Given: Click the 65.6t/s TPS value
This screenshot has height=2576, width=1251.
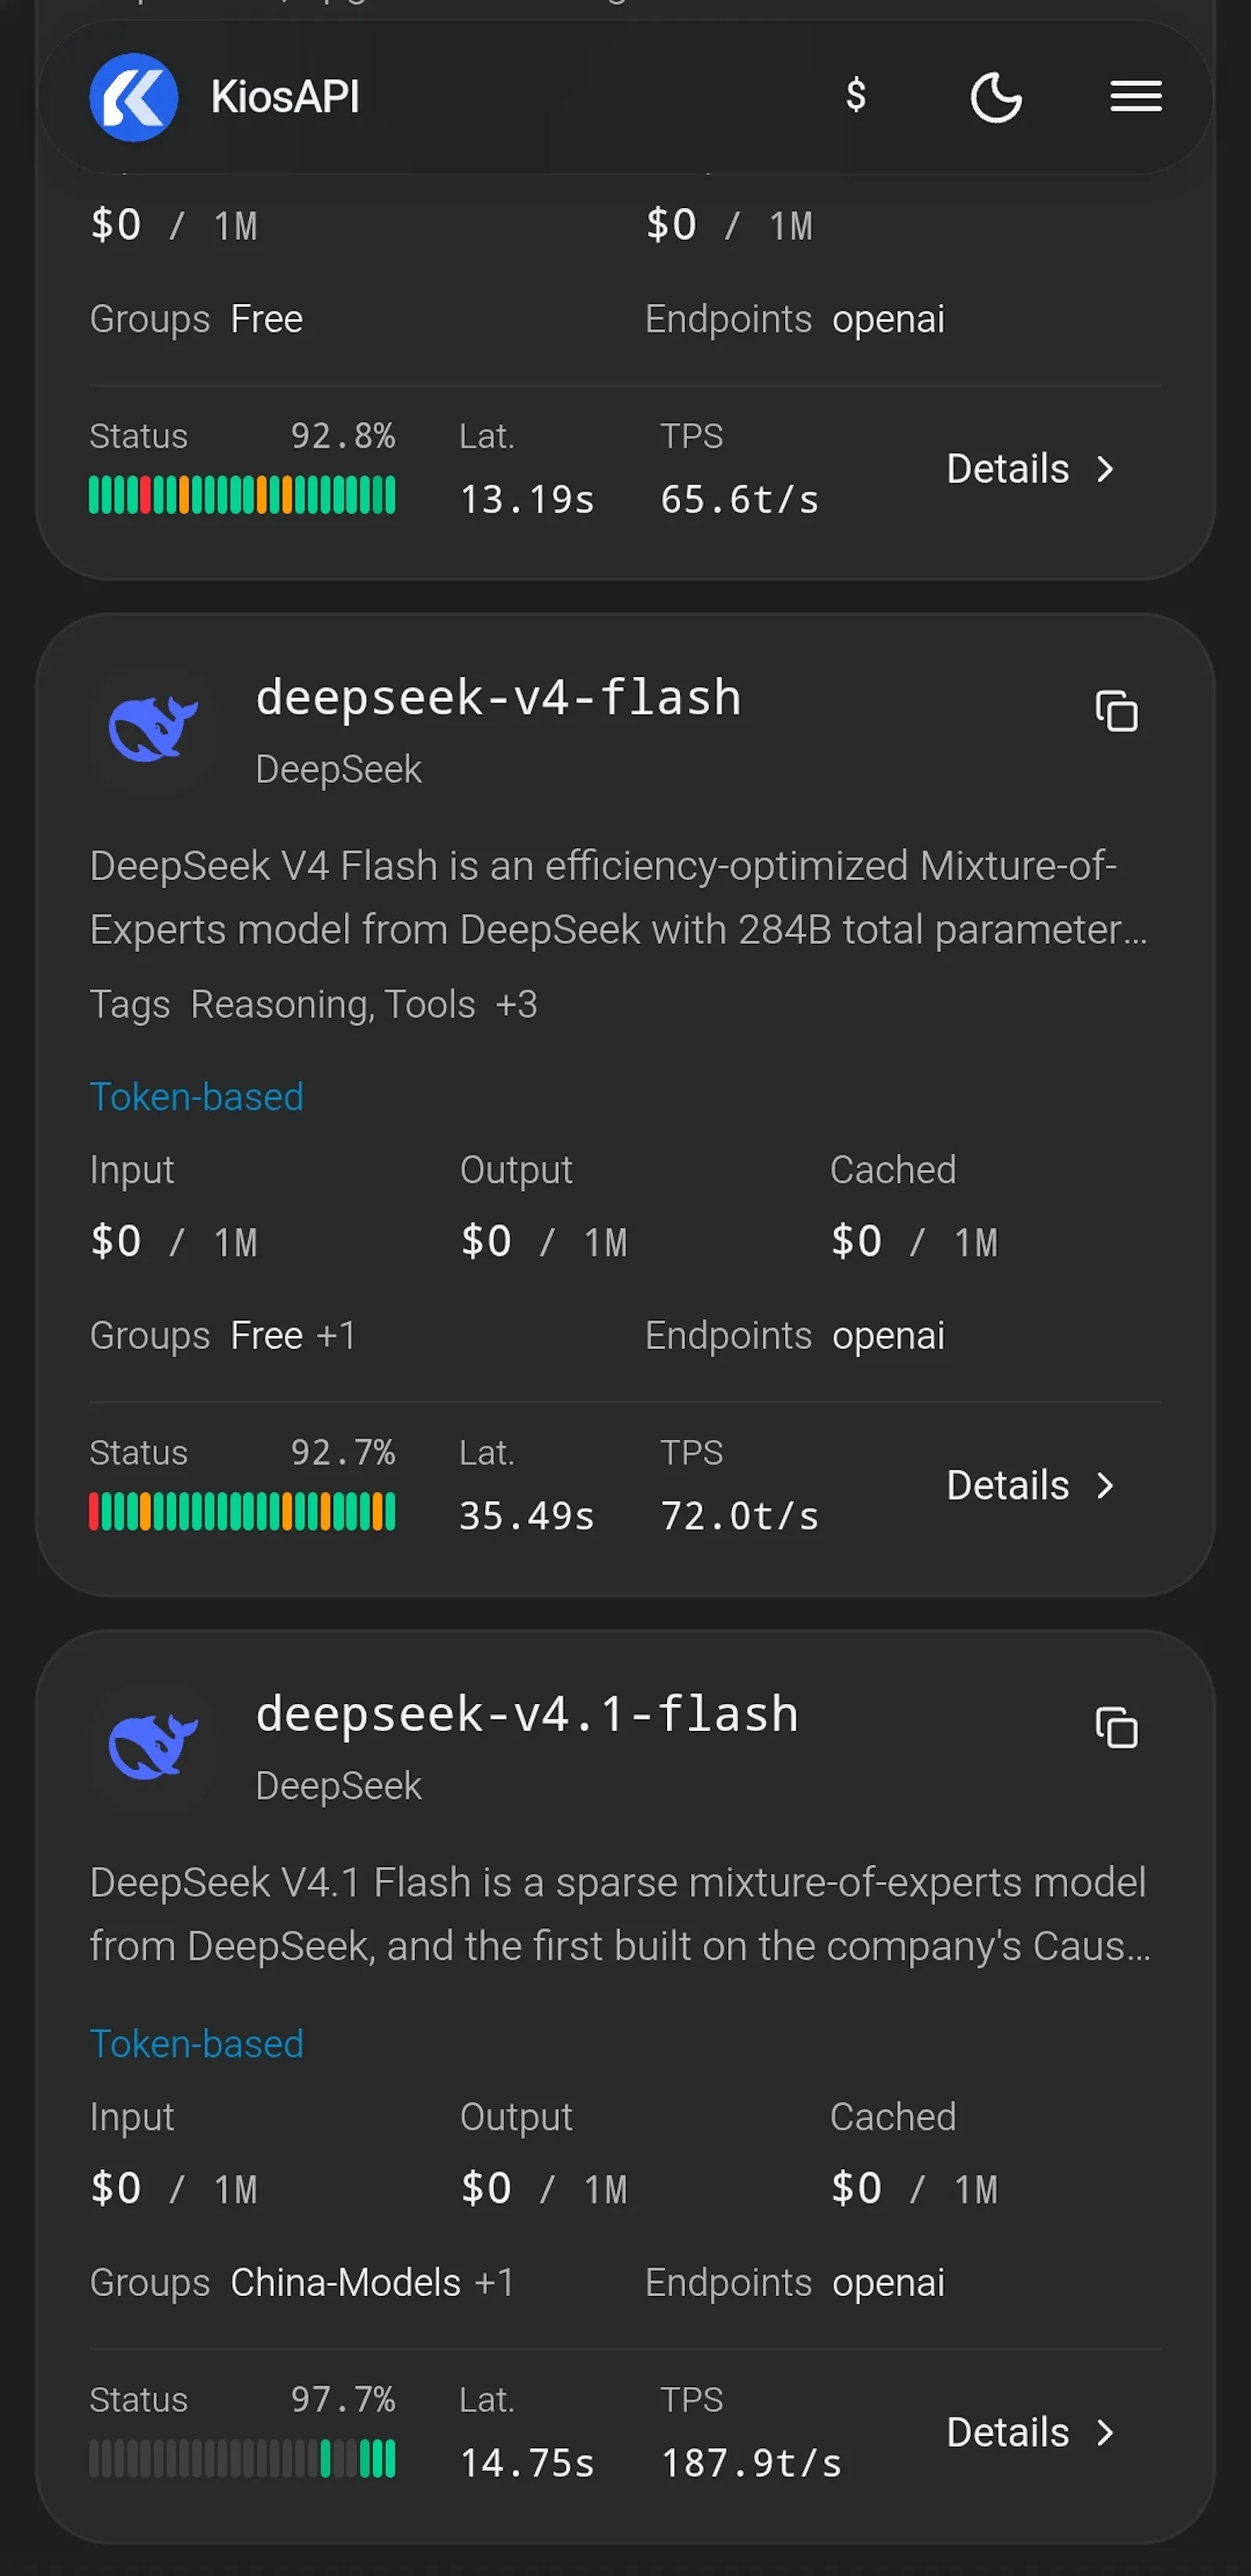Looking at the screenshot, I should 740,500.
